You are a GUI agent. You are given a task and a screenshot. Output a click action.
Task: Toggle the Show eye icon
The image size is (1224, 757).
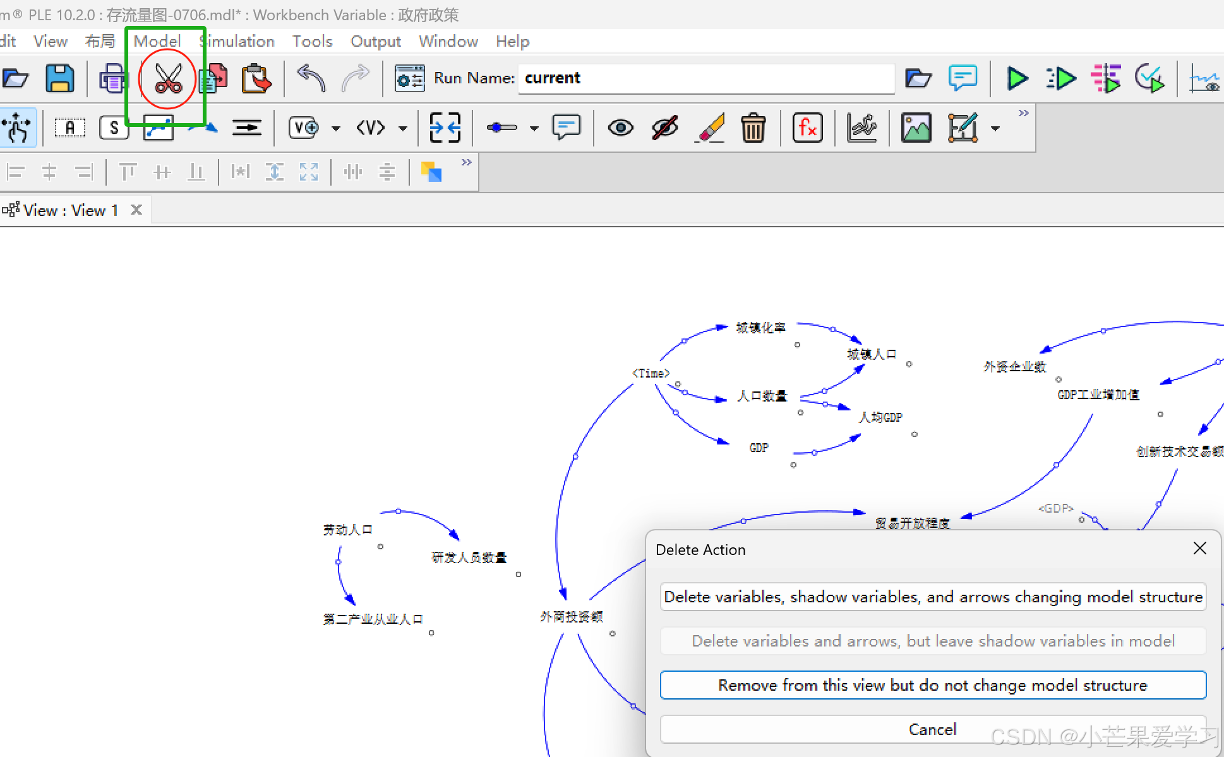pos(620,128)
